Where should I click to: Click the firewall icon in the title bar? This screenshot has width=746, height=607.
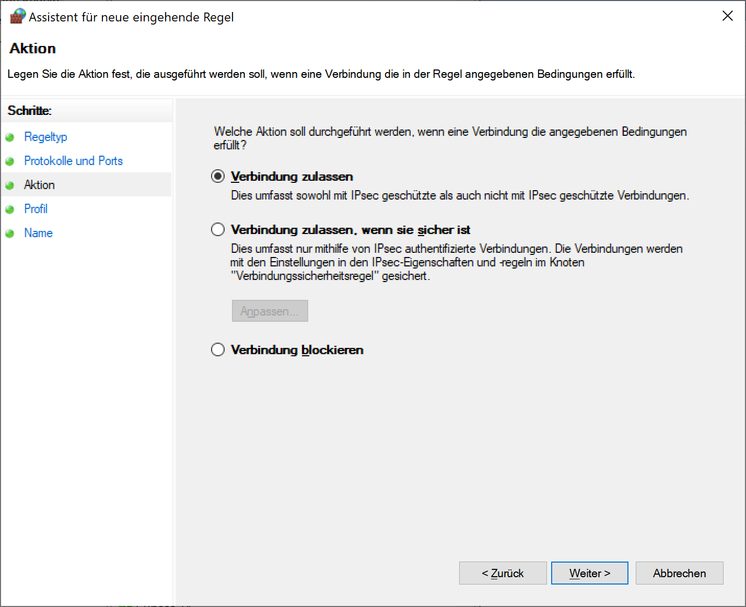click(18, 16)
